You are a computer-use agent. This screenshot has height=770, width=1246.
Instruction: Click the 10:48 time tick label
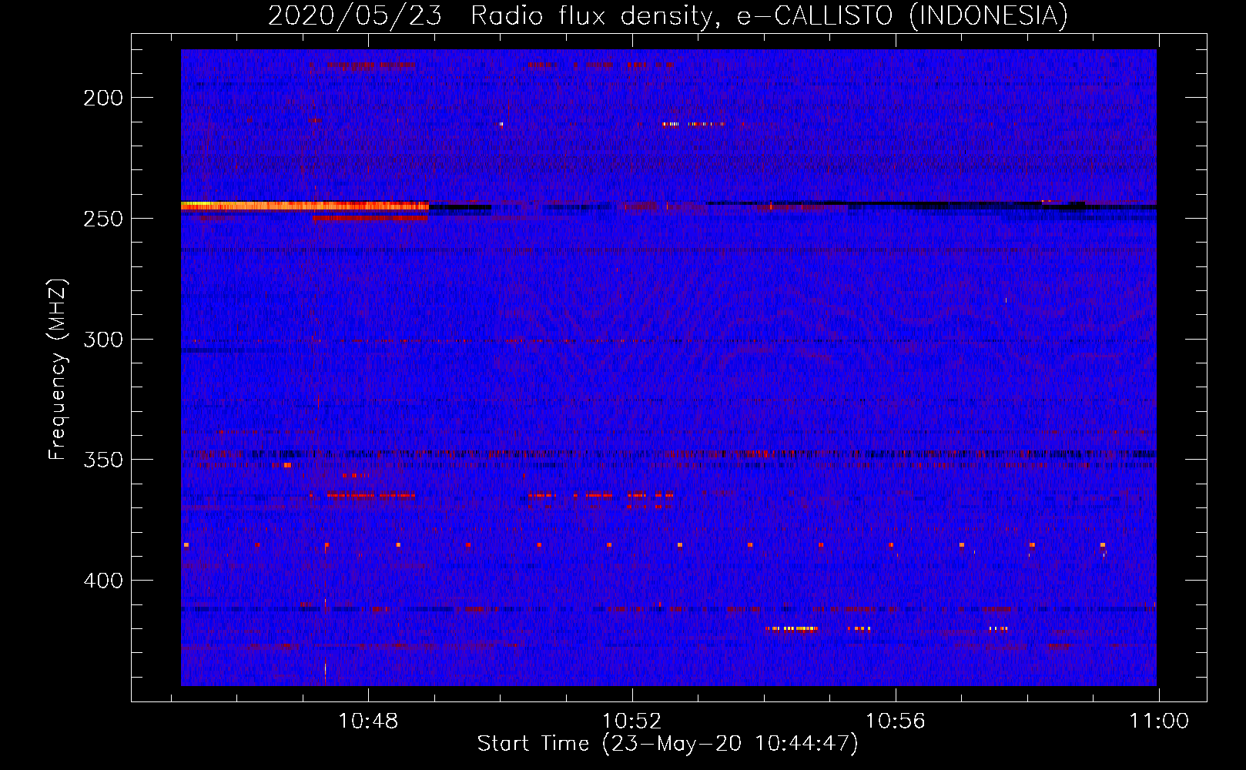coord(368,721)
